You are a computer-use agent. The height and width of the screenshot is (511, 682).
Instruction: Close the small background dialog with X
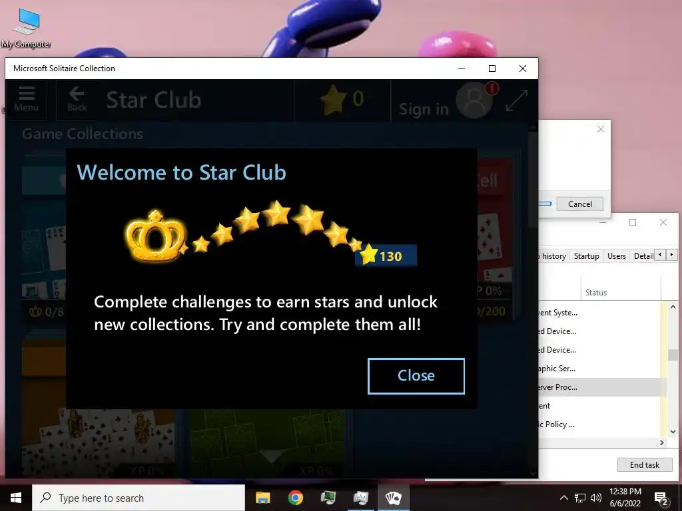601,129
